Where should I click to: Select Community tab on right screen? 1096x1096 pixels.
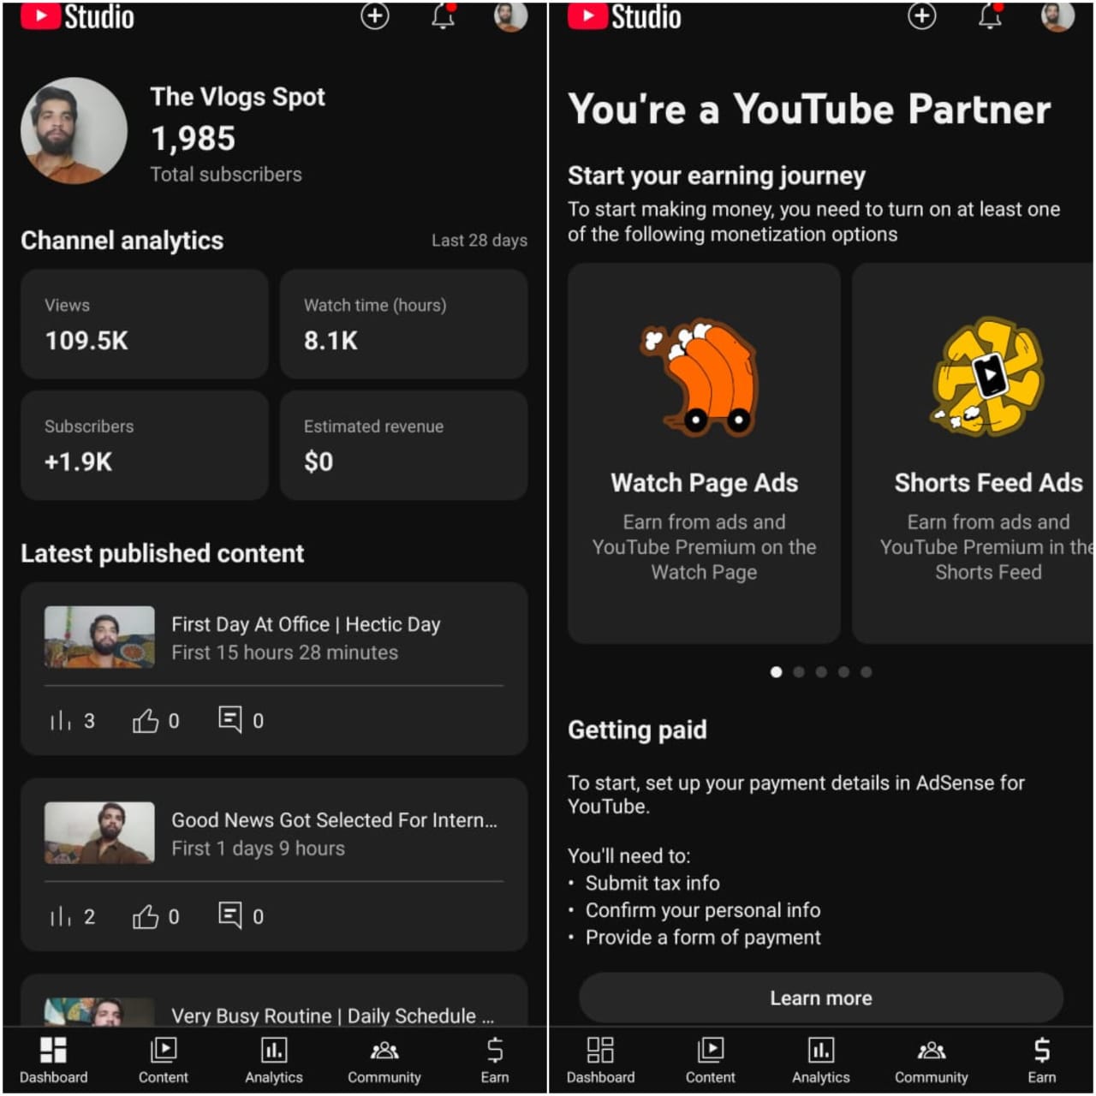click(x=932, y=1060)
